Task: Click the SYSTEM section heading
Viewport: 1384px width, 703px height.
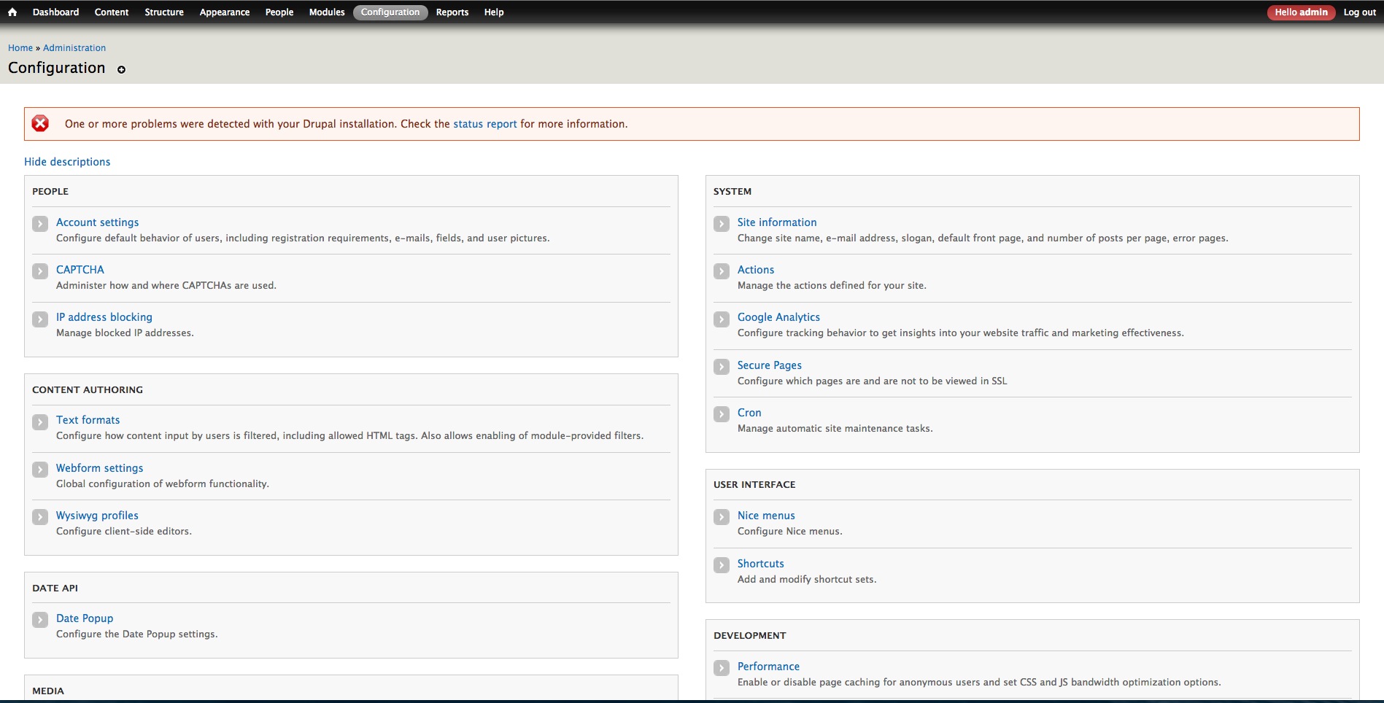Action: (x=732, y=191)
